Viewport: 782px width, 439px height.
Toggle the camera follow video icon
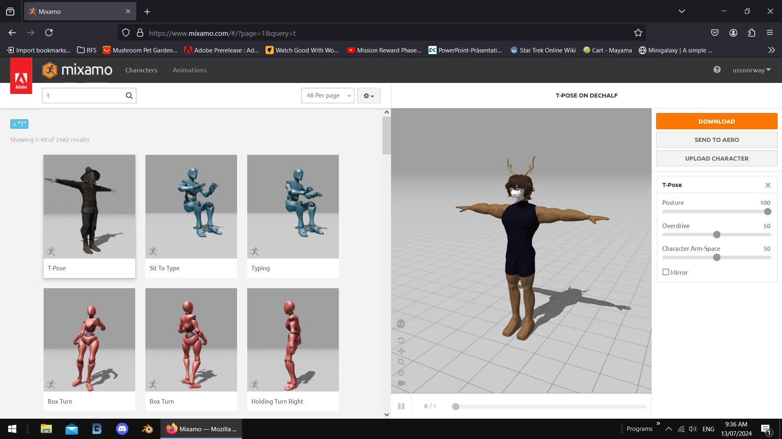pyautogui.click(x=401, y=383)
